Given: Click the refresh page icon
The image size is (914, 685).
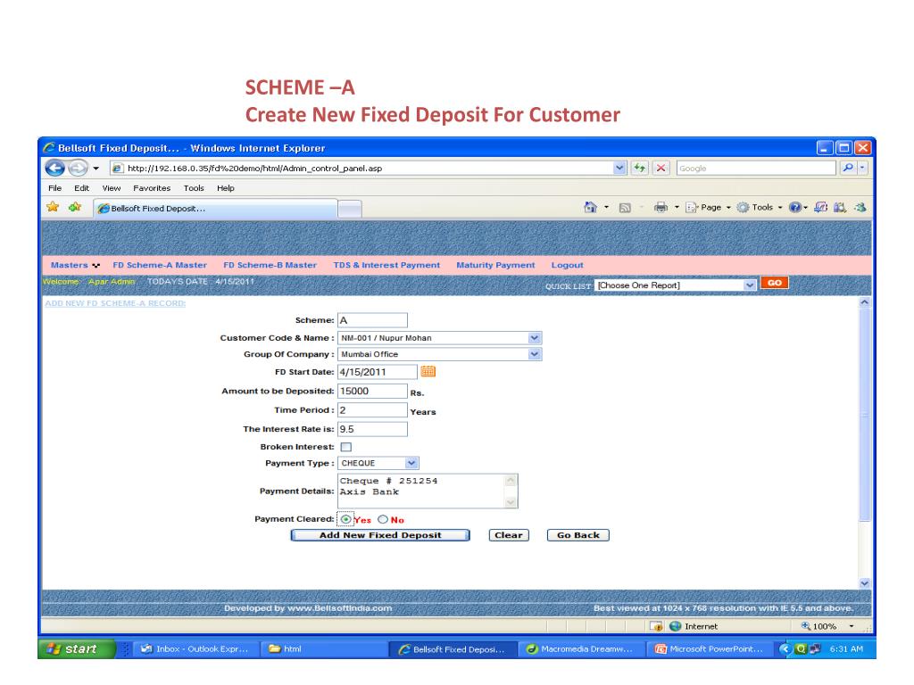Looking at the screenshot, I should 640,169.
